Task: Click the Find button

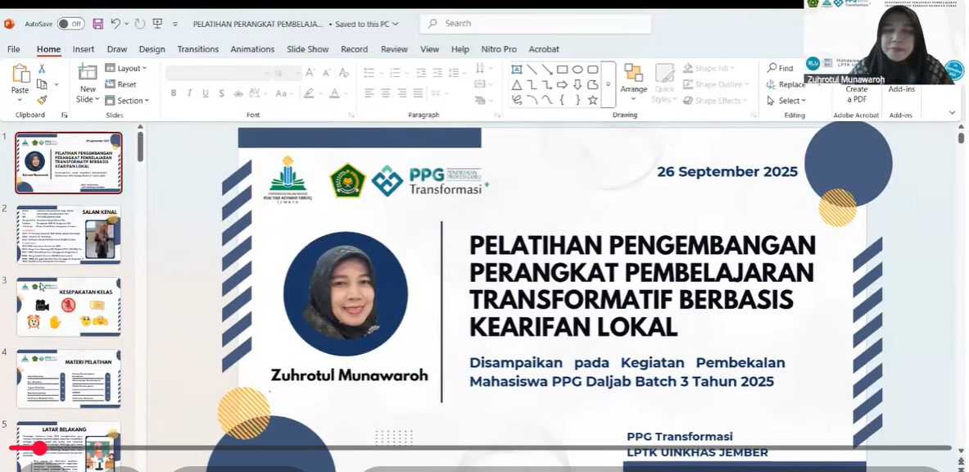Action: [780, 68]
